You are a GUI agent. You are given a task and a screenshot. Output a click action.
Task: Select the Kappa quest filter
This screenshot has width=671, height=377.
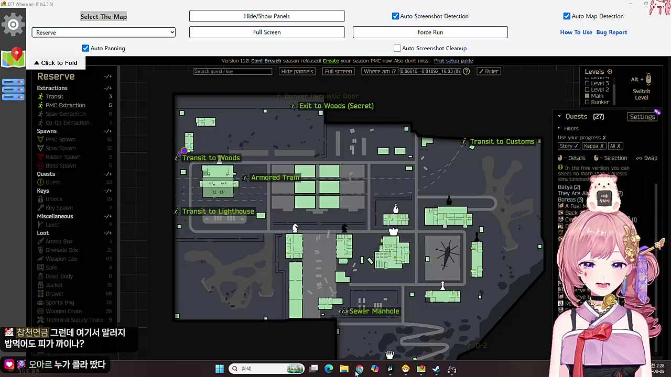click(x=593, y=146)
